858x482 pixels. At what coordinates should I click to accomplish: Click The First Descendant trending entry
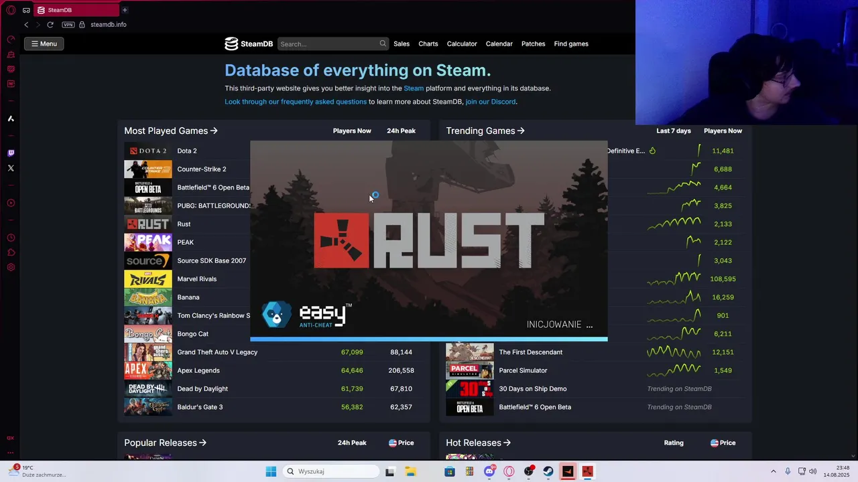(531, 352)
